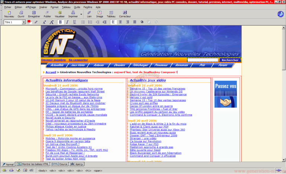Open Navigator from the status bar icon

click(x=4, y=170)
